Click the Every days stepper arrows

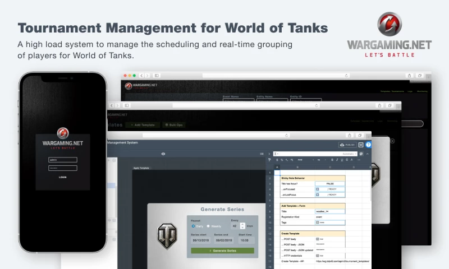(x=242, y=226)
